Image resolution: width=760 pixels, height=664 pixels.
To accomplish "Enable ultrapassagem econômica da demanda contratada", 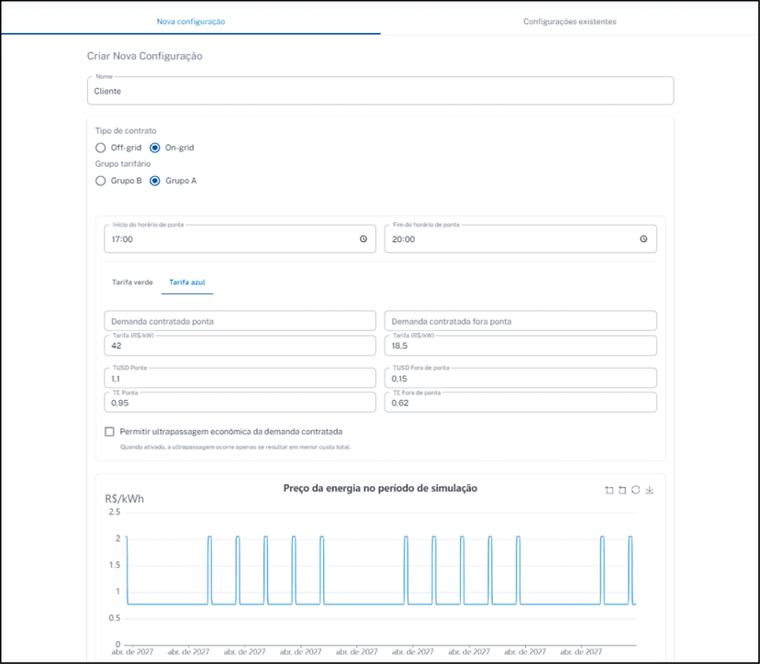I will (x=109, y=431).
